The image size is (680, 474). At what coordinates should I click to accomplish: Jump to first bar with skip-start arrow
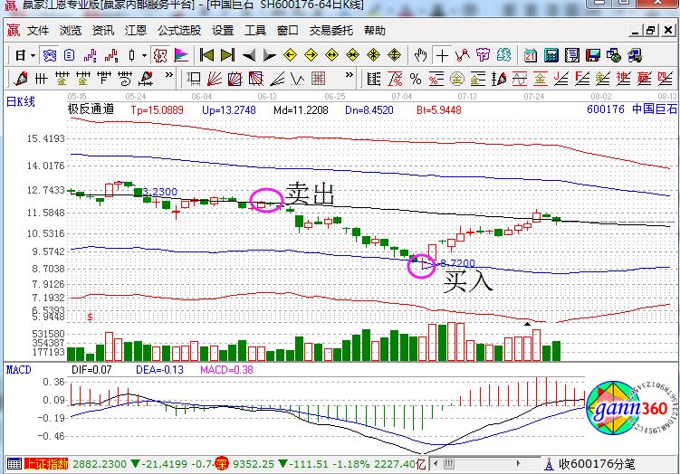pyautogui.click(x=208, y=54)
